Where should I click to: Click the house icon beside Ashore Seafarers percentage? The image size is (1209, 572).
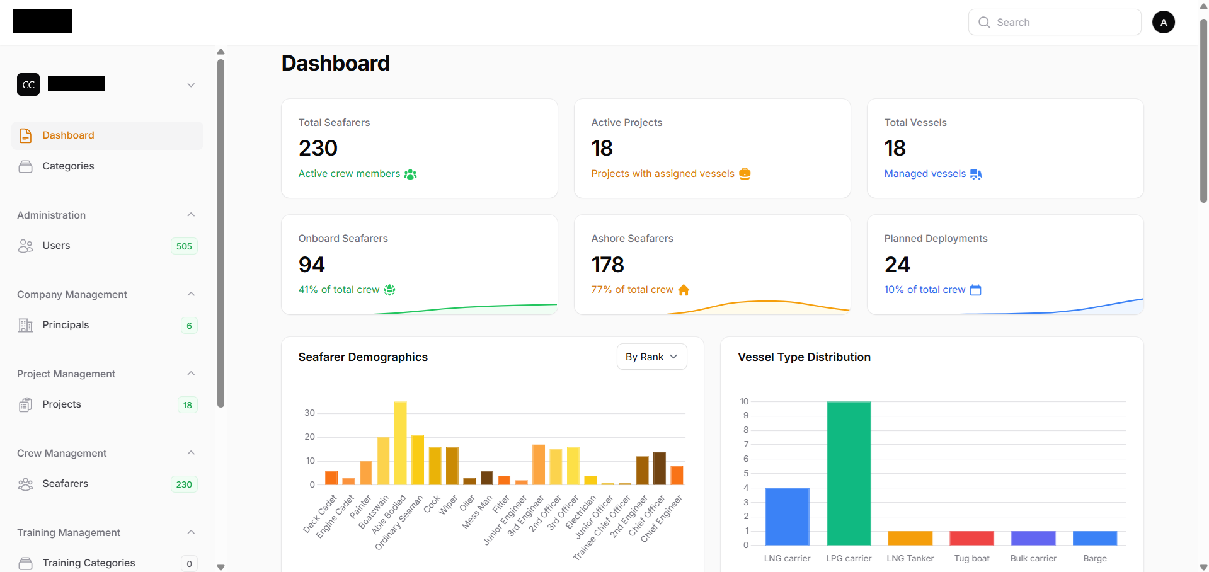point(684,290)
